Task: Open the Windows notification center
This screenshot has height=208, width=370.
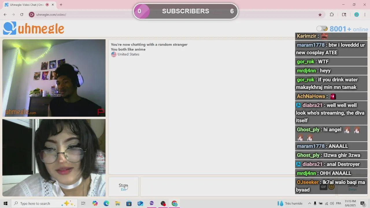Action: pos(363,203)
